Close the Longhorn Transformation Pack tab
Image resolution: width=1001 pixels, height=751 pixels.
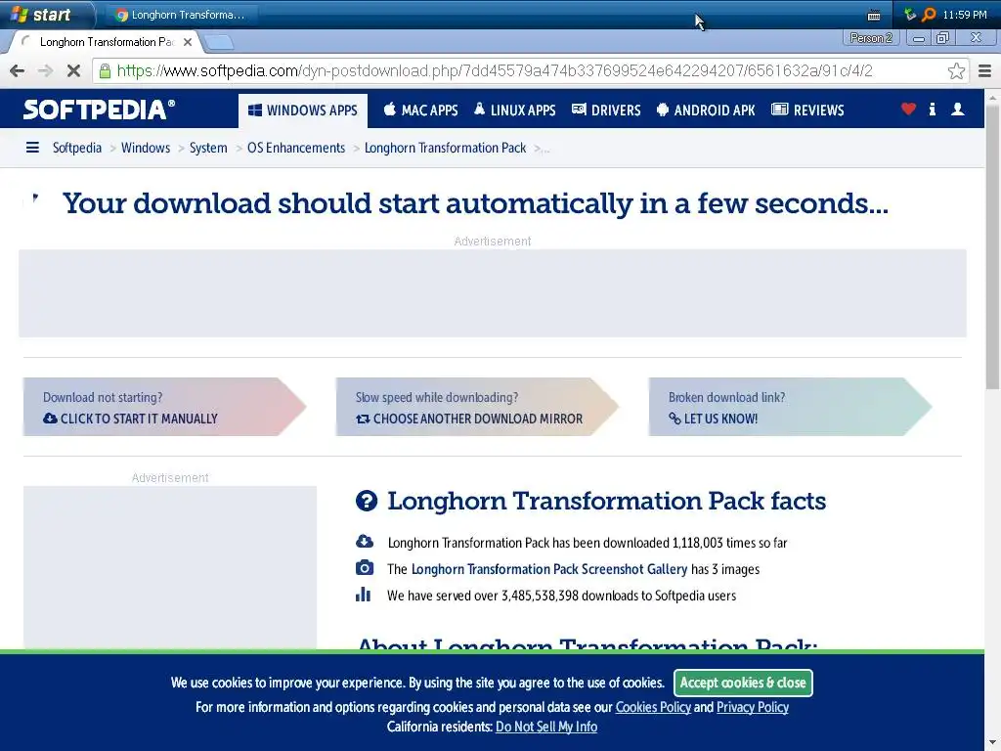(x=188, y=42)
